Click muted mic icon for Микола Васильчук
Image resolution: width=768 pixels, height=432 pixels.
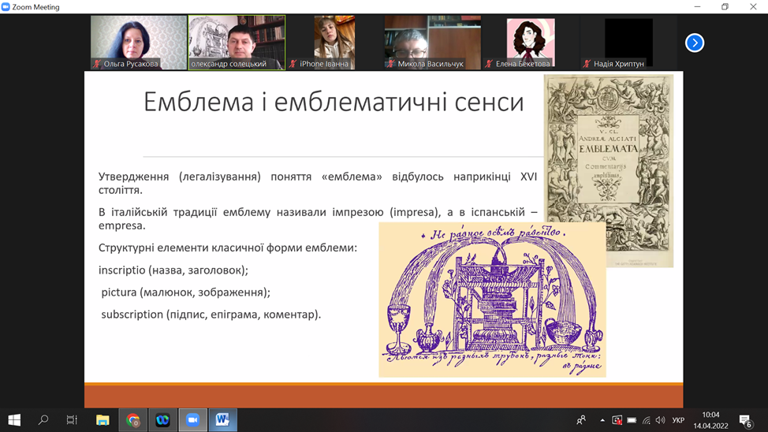[x=391, y=64]
